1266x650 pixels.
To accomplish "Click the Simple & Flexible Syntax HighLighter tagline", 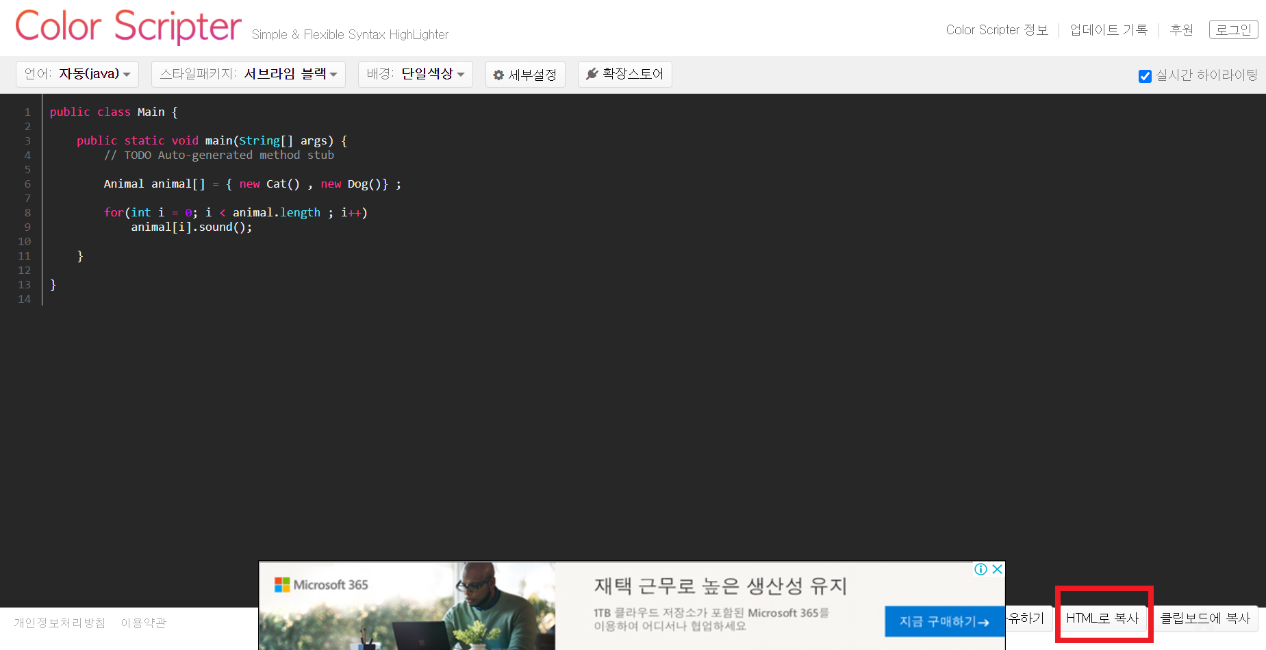I will click(x=350, y=34).
